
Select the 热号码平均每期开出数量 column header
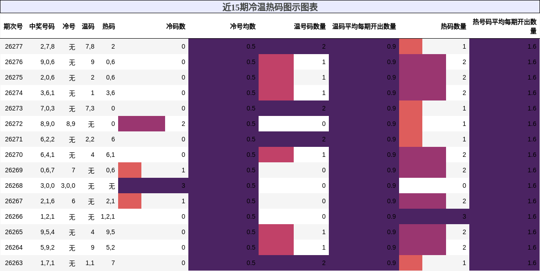tap(504, 26)
